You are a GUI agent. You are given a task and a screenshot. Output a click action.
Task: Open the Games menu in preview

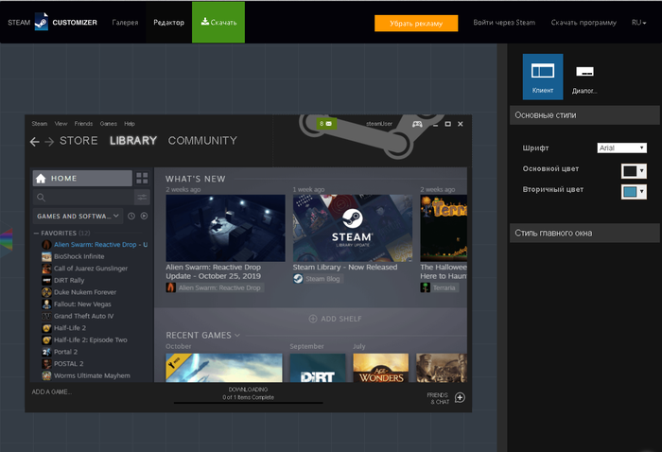(x=109, y=124)
